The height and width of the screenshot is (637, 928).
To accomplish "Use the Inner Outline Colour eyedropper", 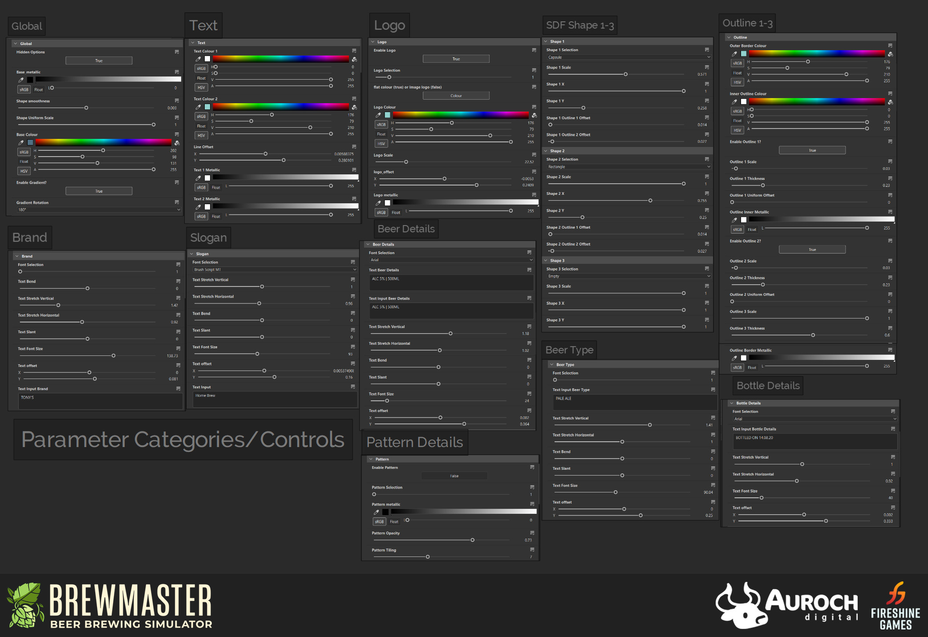I will pos(734,101).
